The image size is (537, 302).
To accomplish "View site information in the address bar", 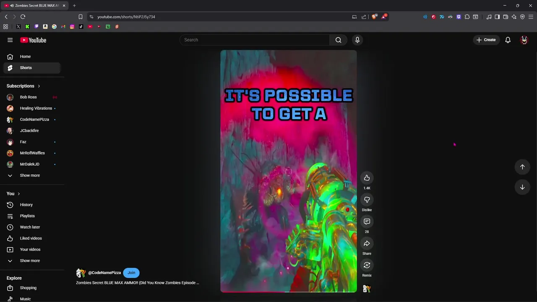I will click(91, 17).
